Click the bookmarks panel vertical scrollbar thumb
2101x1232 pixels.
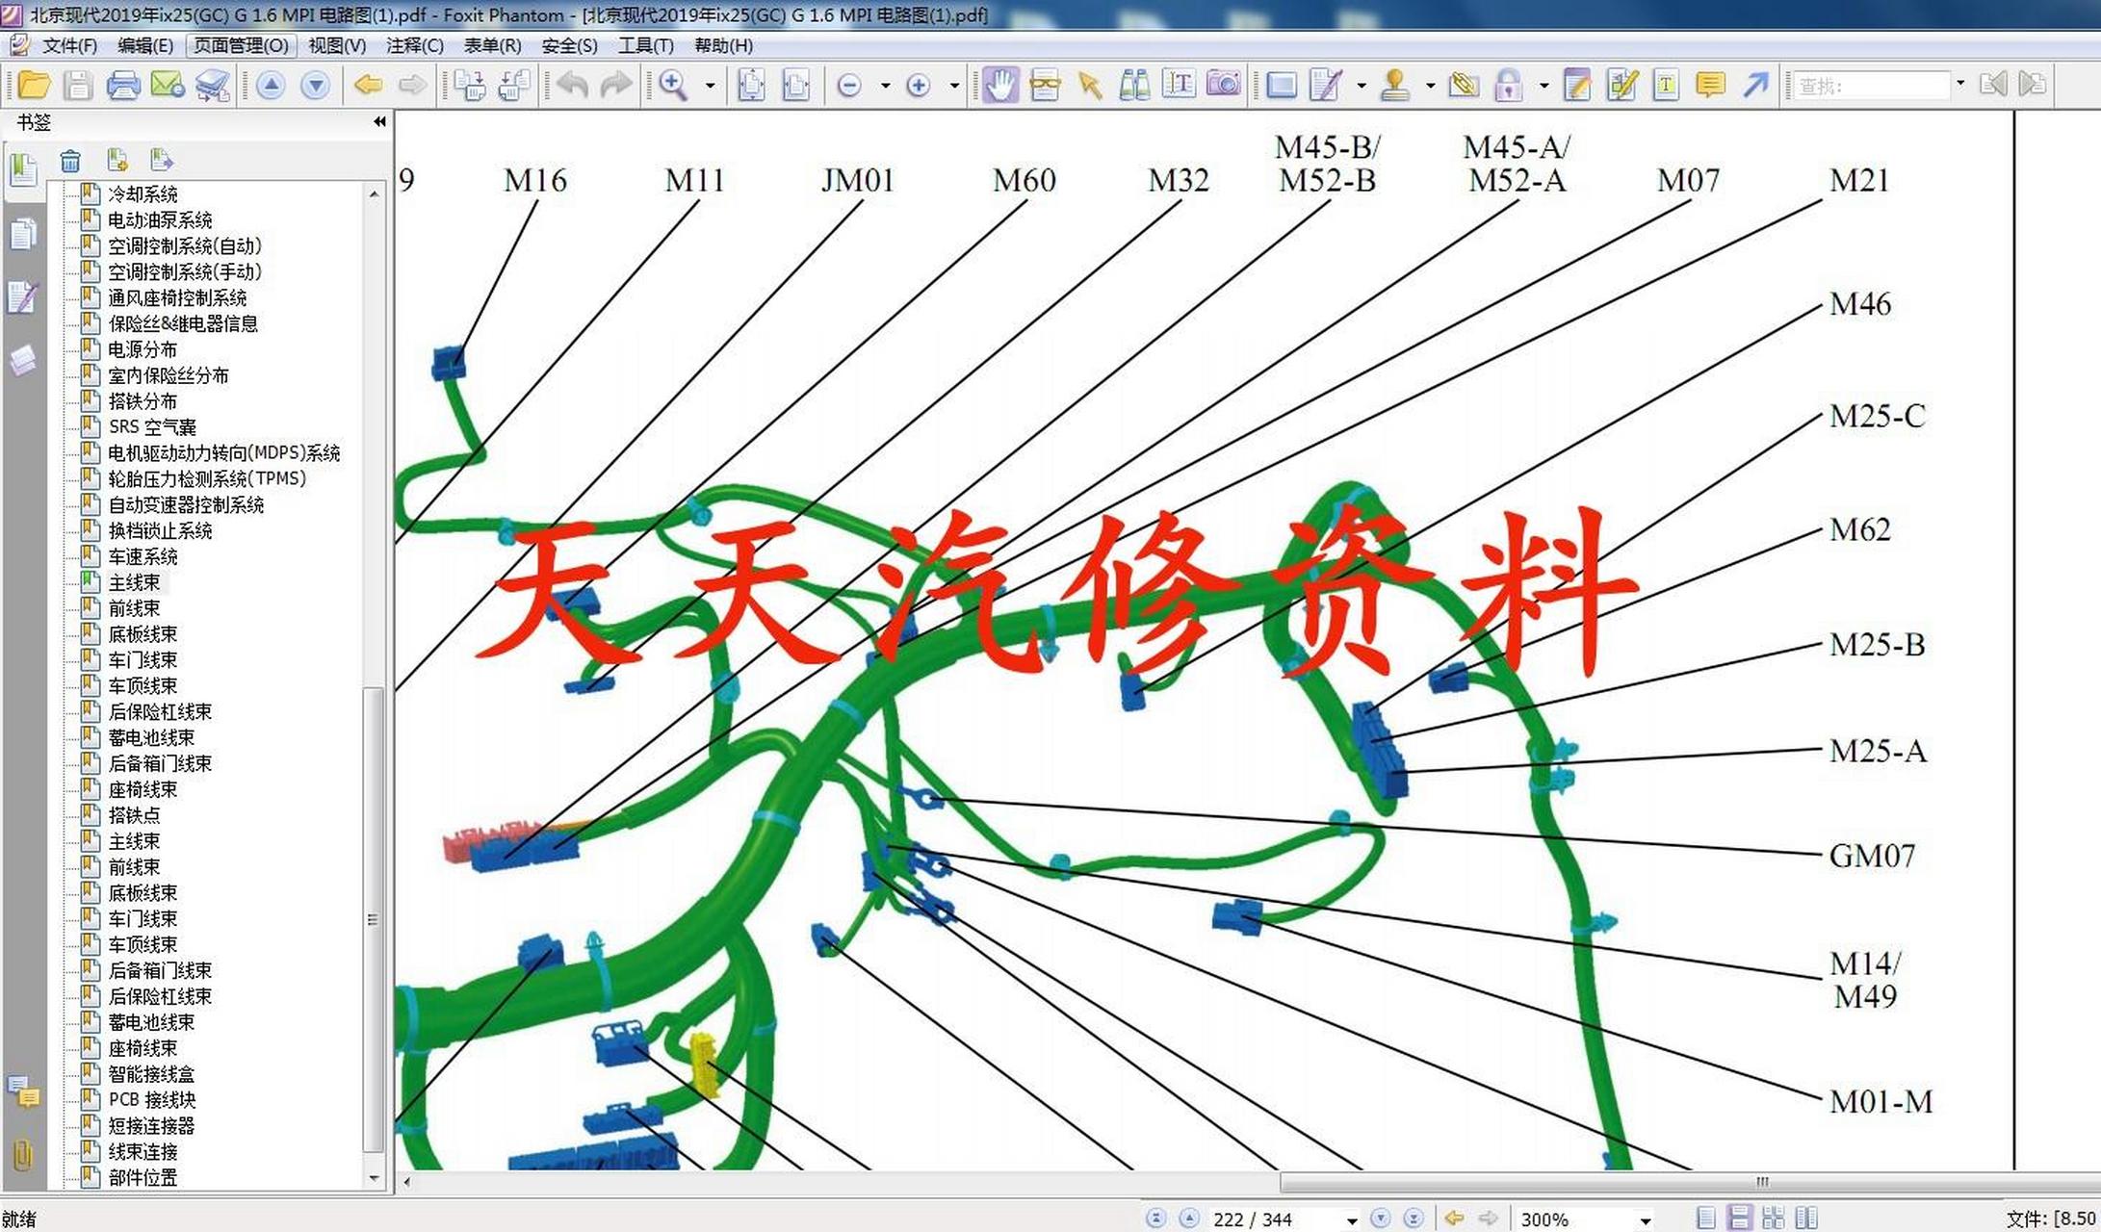pyautogui.click(x=374, y=919)
